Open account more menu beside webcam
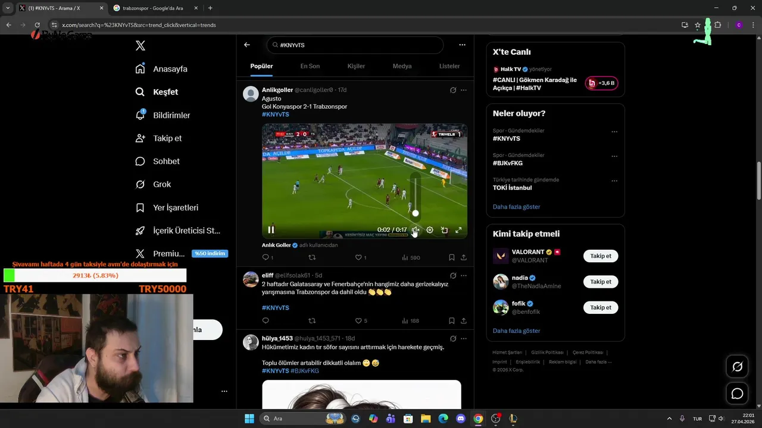 pos(224,391)
